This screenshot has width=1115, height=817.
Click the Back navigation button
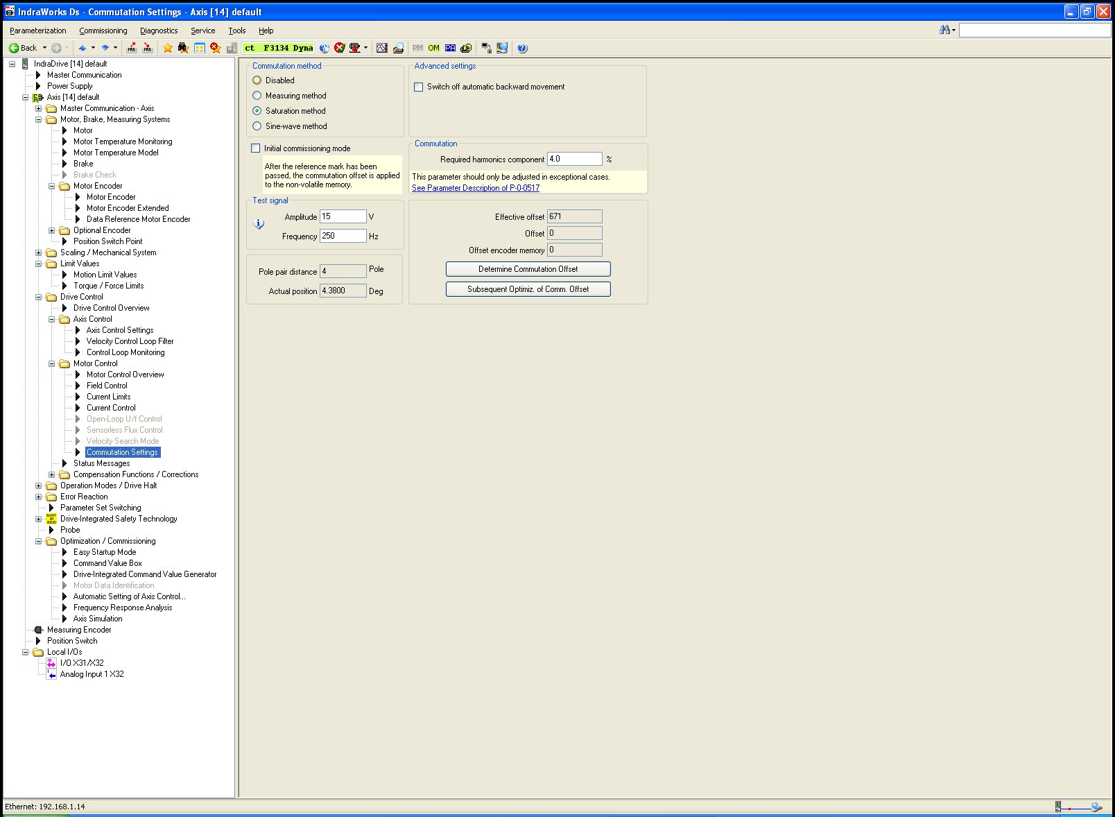tap(23, 48)
